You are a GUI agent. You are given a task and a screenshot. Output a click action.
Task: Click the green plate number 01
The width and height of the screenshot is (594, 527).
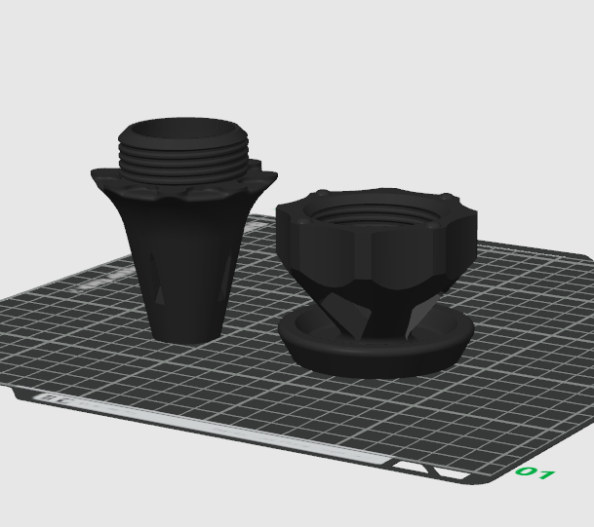(x=535, y=472)
